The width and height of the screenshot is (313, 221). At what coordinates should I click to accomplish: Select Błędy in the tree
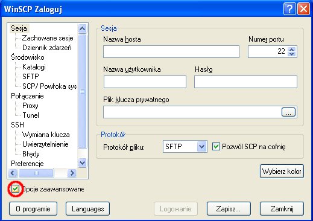click(x=31, y=154)
